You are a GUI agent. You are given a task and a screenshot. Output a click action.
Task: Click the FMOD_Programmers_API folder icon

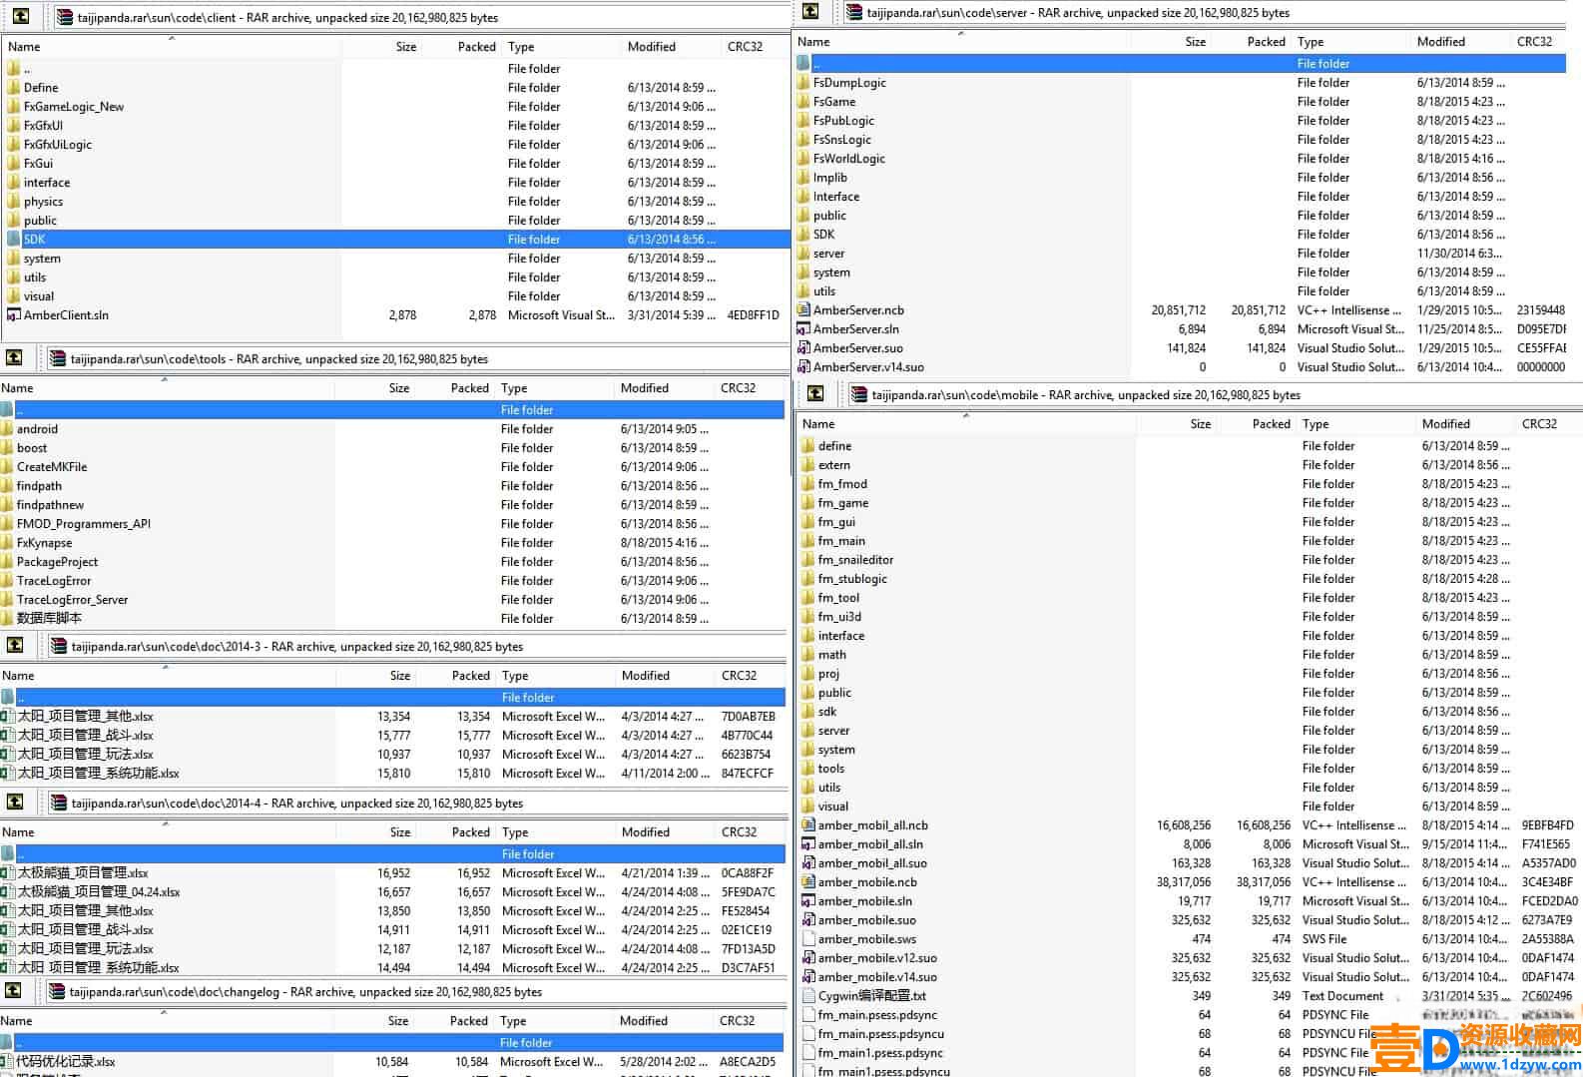[x=7, y=523]
